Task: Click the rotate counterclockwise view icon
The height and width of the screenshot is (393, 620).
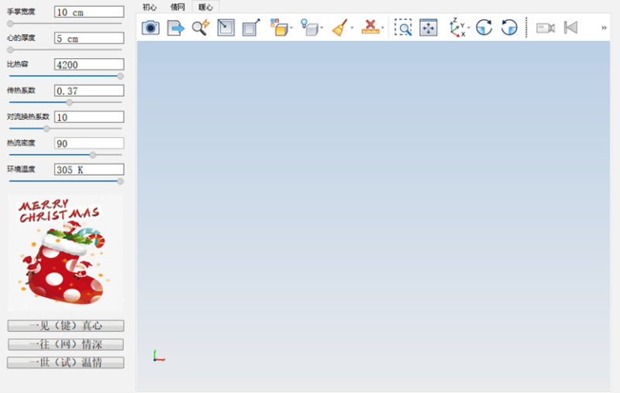Action: (x=508, y=28)
